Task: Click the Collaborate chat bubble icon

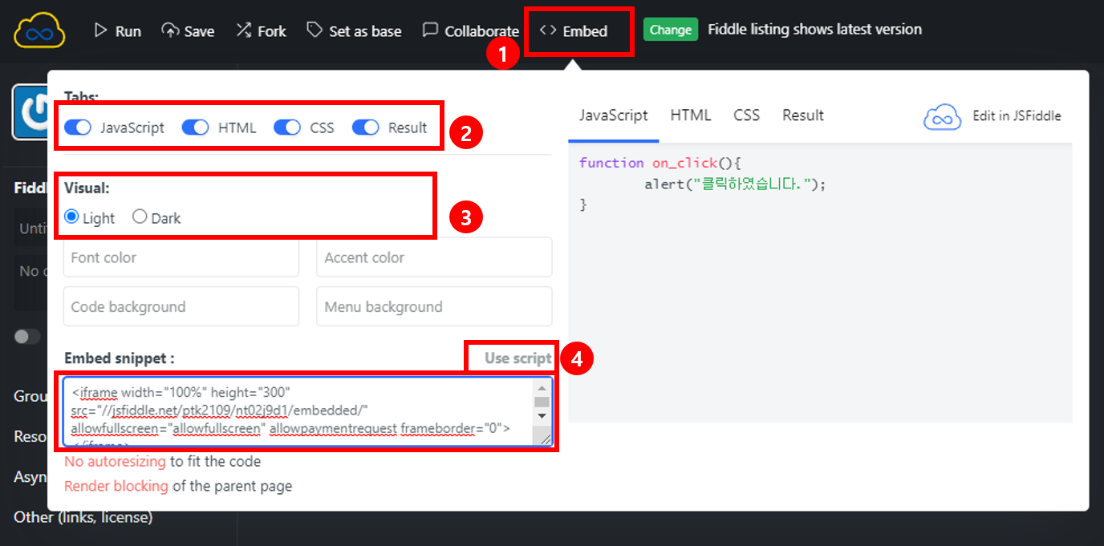Action: pos(430,30)
